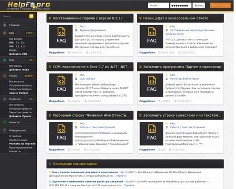This screenshot has height=189, width=236.
Task: Click Подробнее on Заполнить программно Партии card
Action: 147,101
